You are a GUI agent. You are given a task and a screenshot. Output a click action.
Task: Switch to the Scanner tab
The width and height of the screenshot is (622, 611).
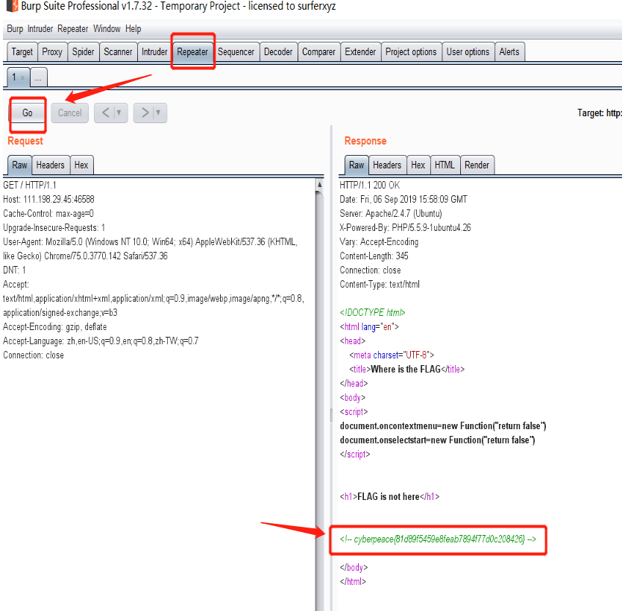(x=118, y=52)
